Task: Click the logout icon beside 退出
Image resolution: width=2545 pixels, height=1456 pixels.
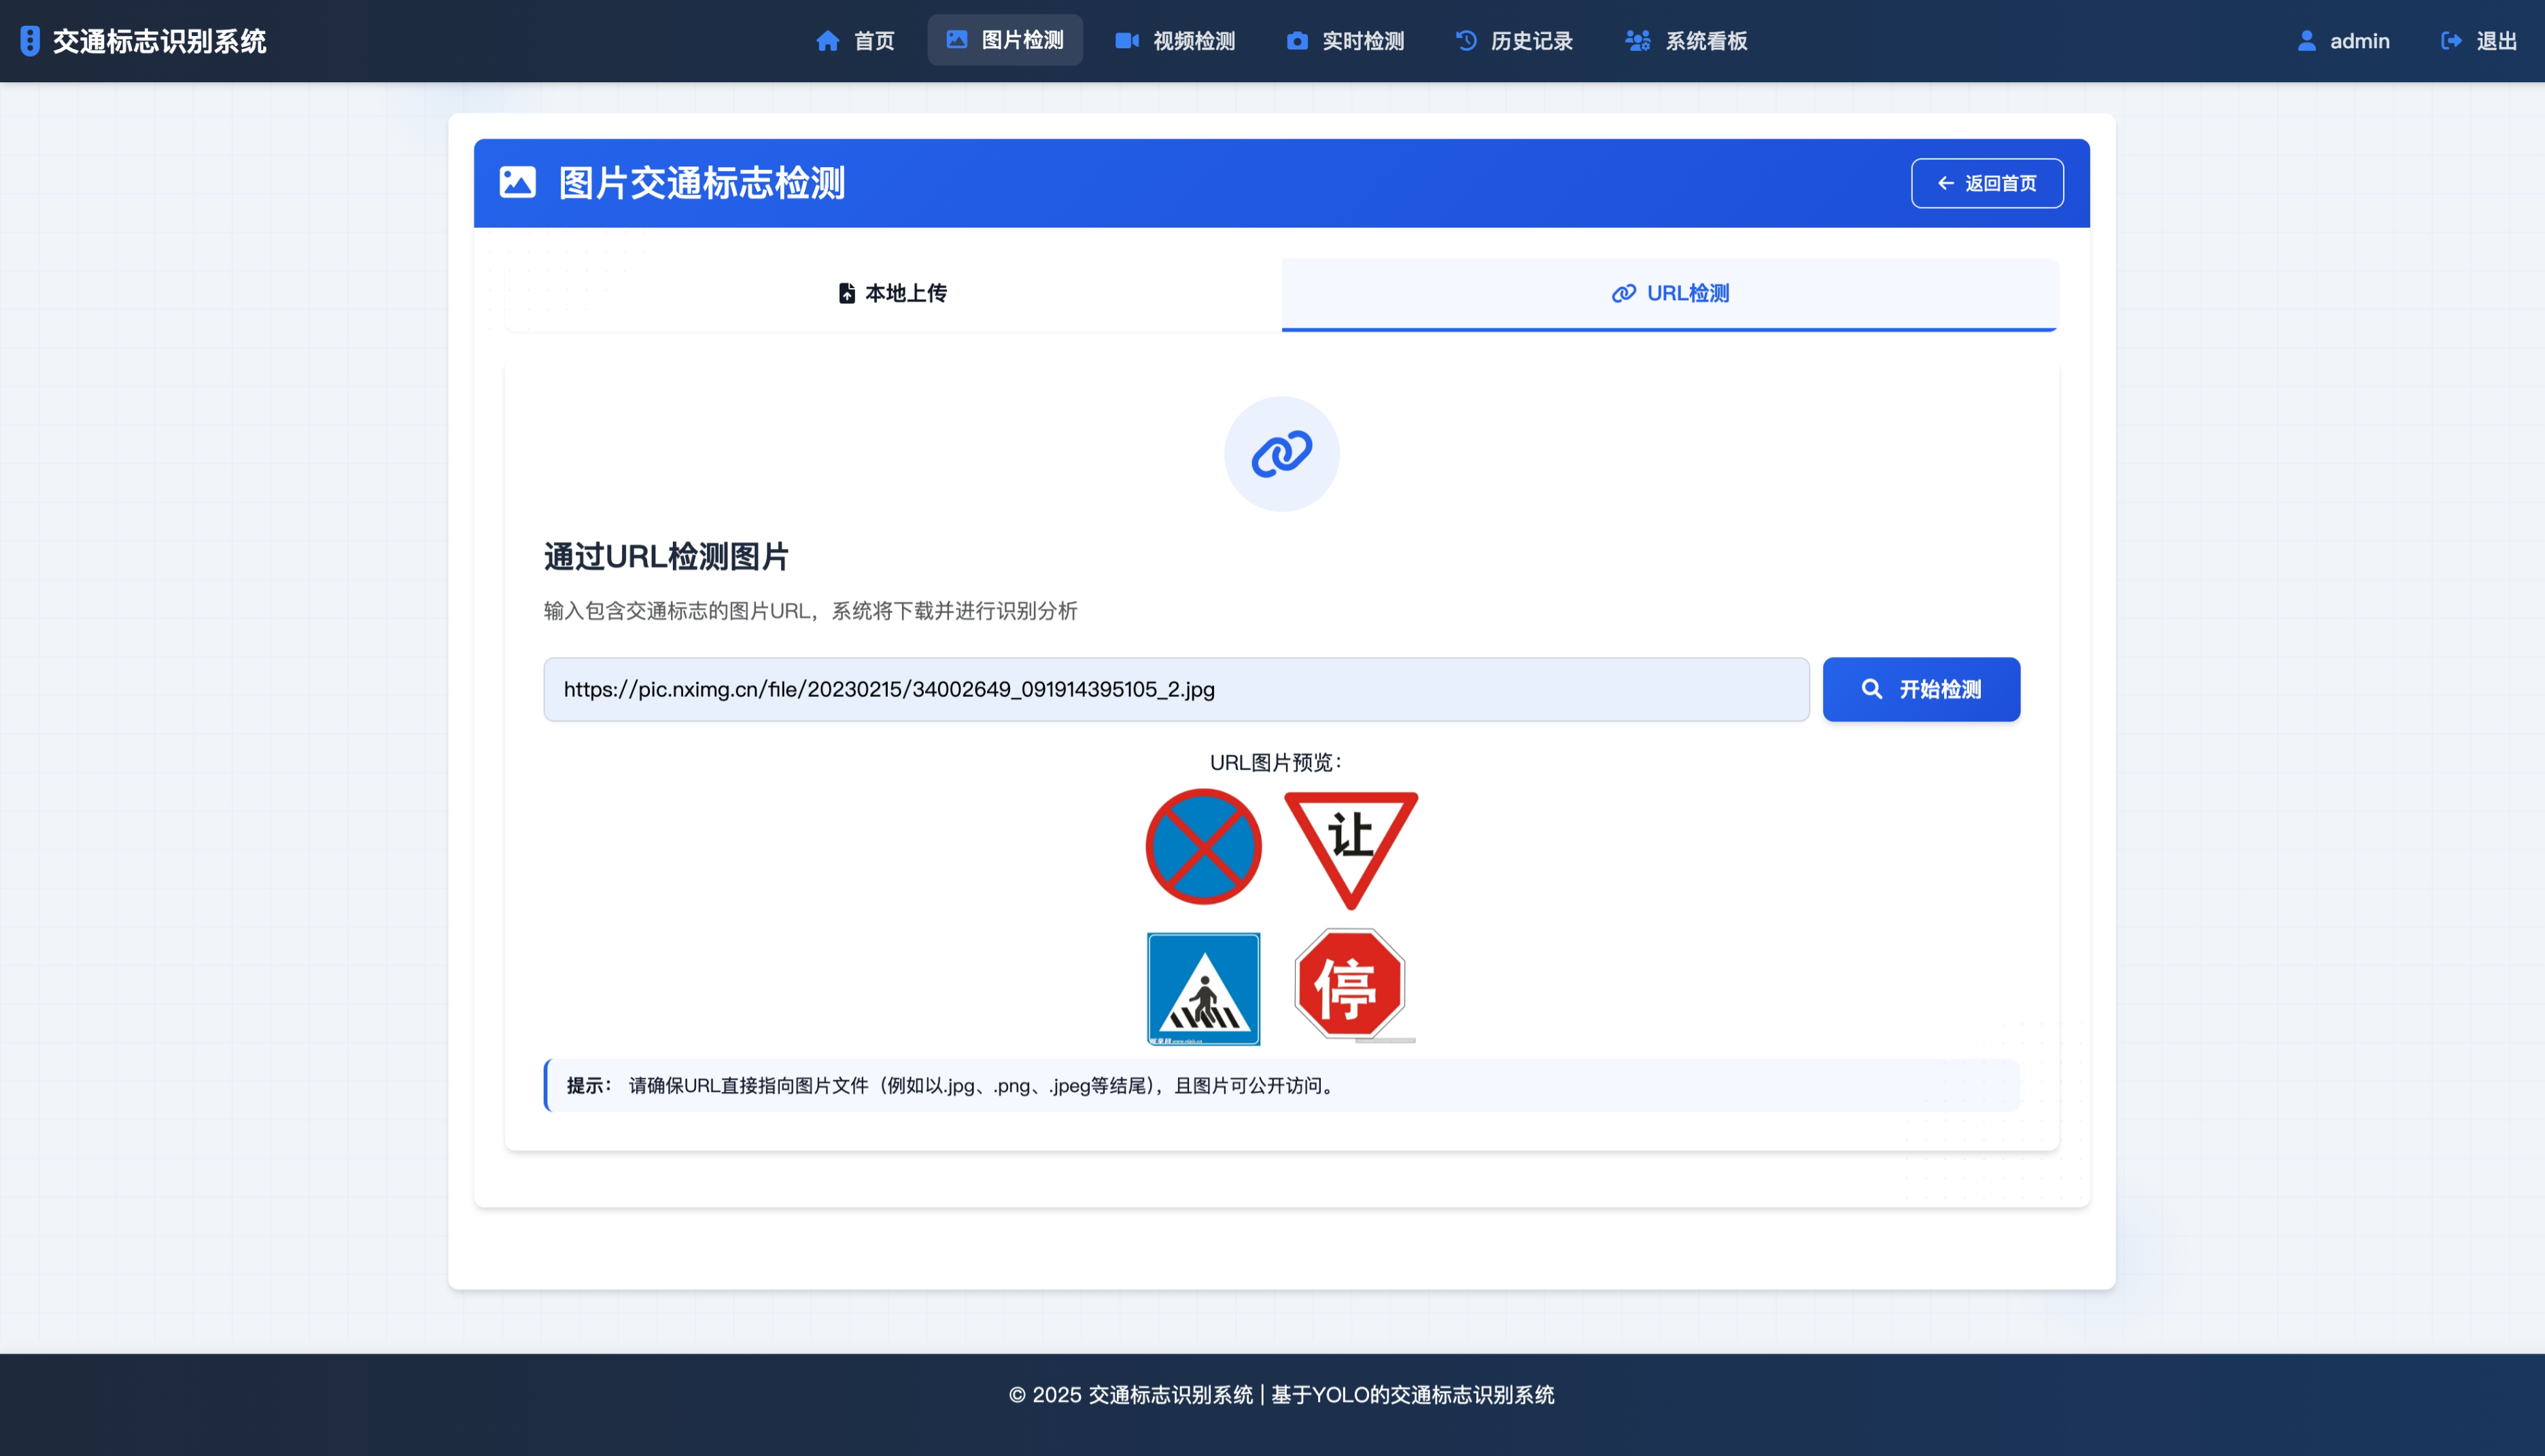Action: click(x=2451, y=41)
